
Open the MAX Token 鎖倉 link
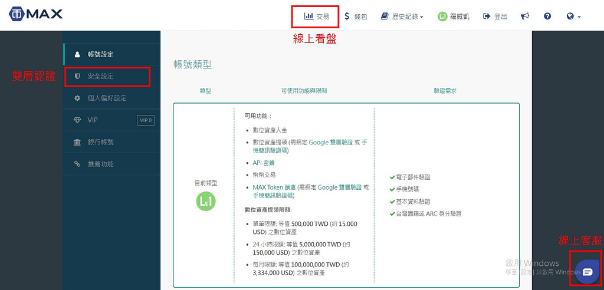(x=274, y=187)
